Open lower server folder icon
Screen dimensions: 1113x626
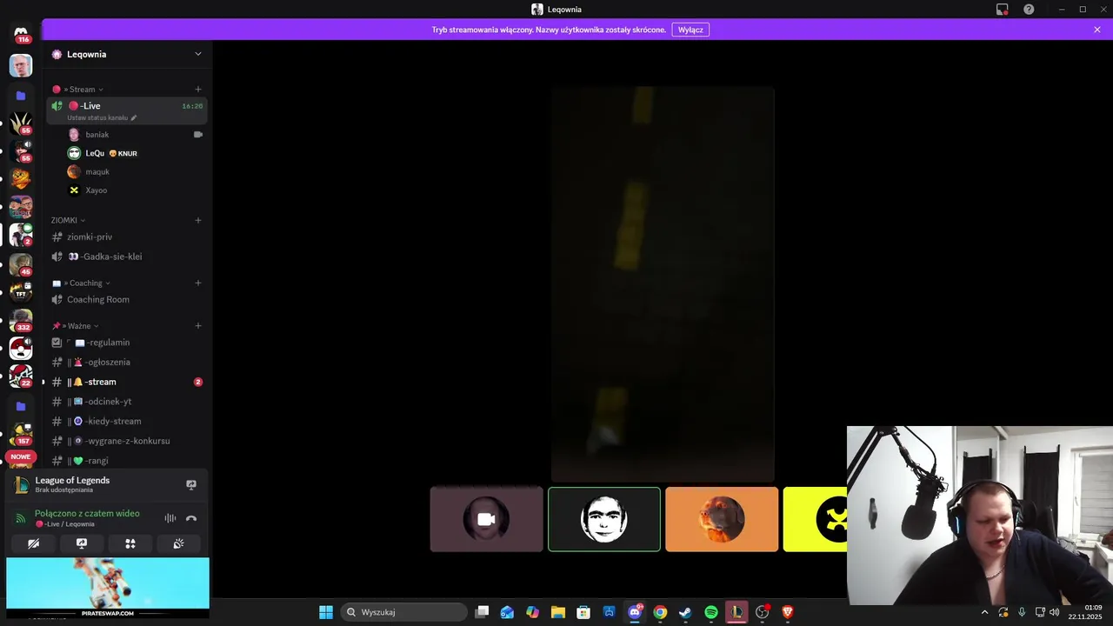pyautogui.click(x=21, y=406)
